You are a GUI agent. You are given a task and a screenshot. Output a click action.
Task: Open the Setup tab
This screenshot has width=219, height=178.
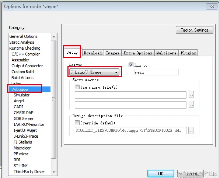(x=72, y=52)
